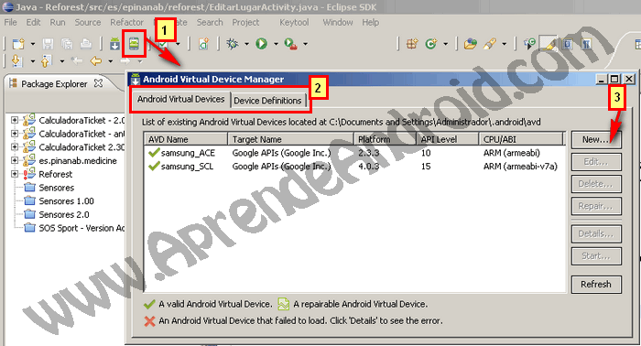
Task: Click the Repair... button
Action: pyautogui.click(x=595, y=206)
